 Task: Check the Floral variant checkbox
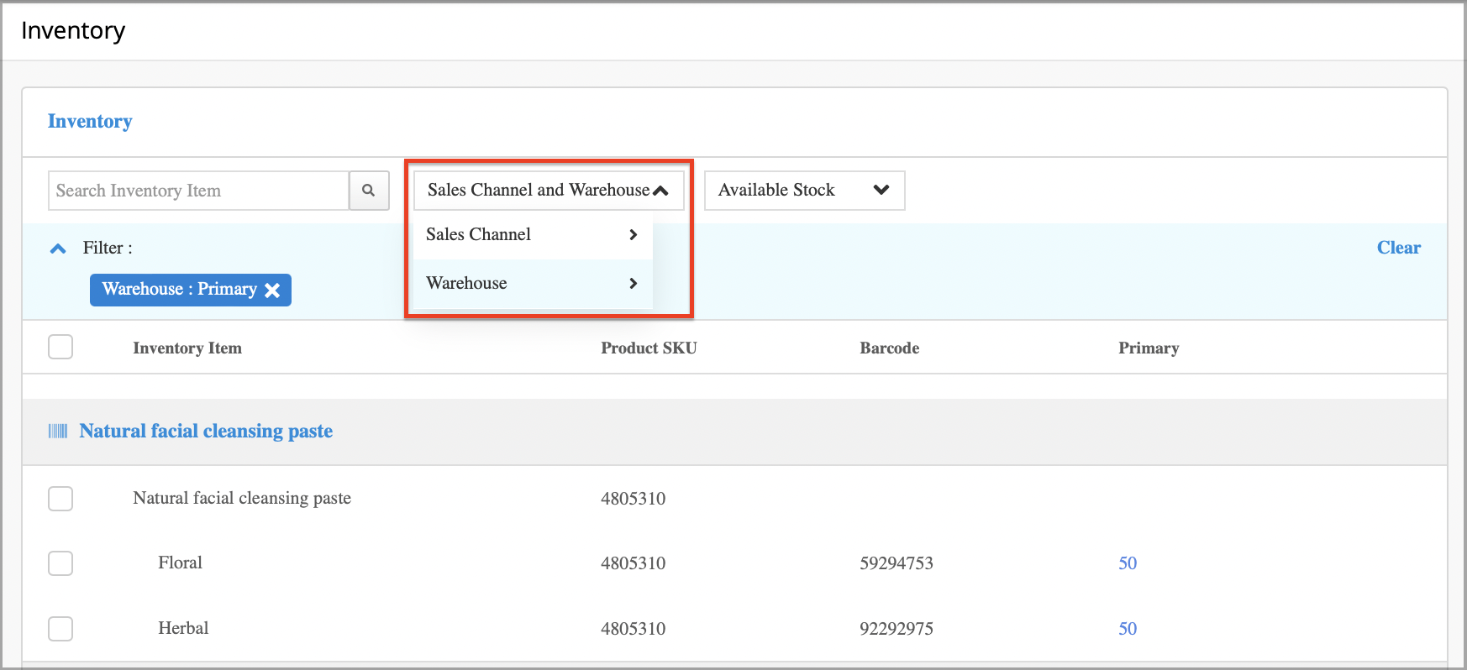(60, 563)
